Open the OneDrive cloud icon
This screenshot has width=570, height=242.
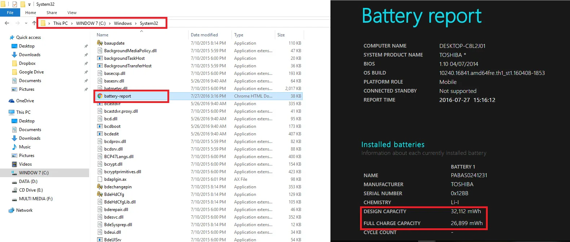click(12, 101)
